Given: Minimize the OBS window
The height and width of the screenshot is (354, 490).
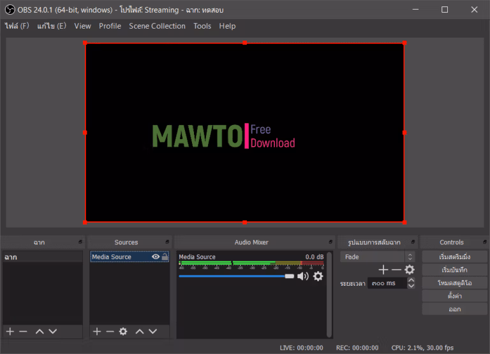Looking at the screenshot, I should tap(415, 10).
